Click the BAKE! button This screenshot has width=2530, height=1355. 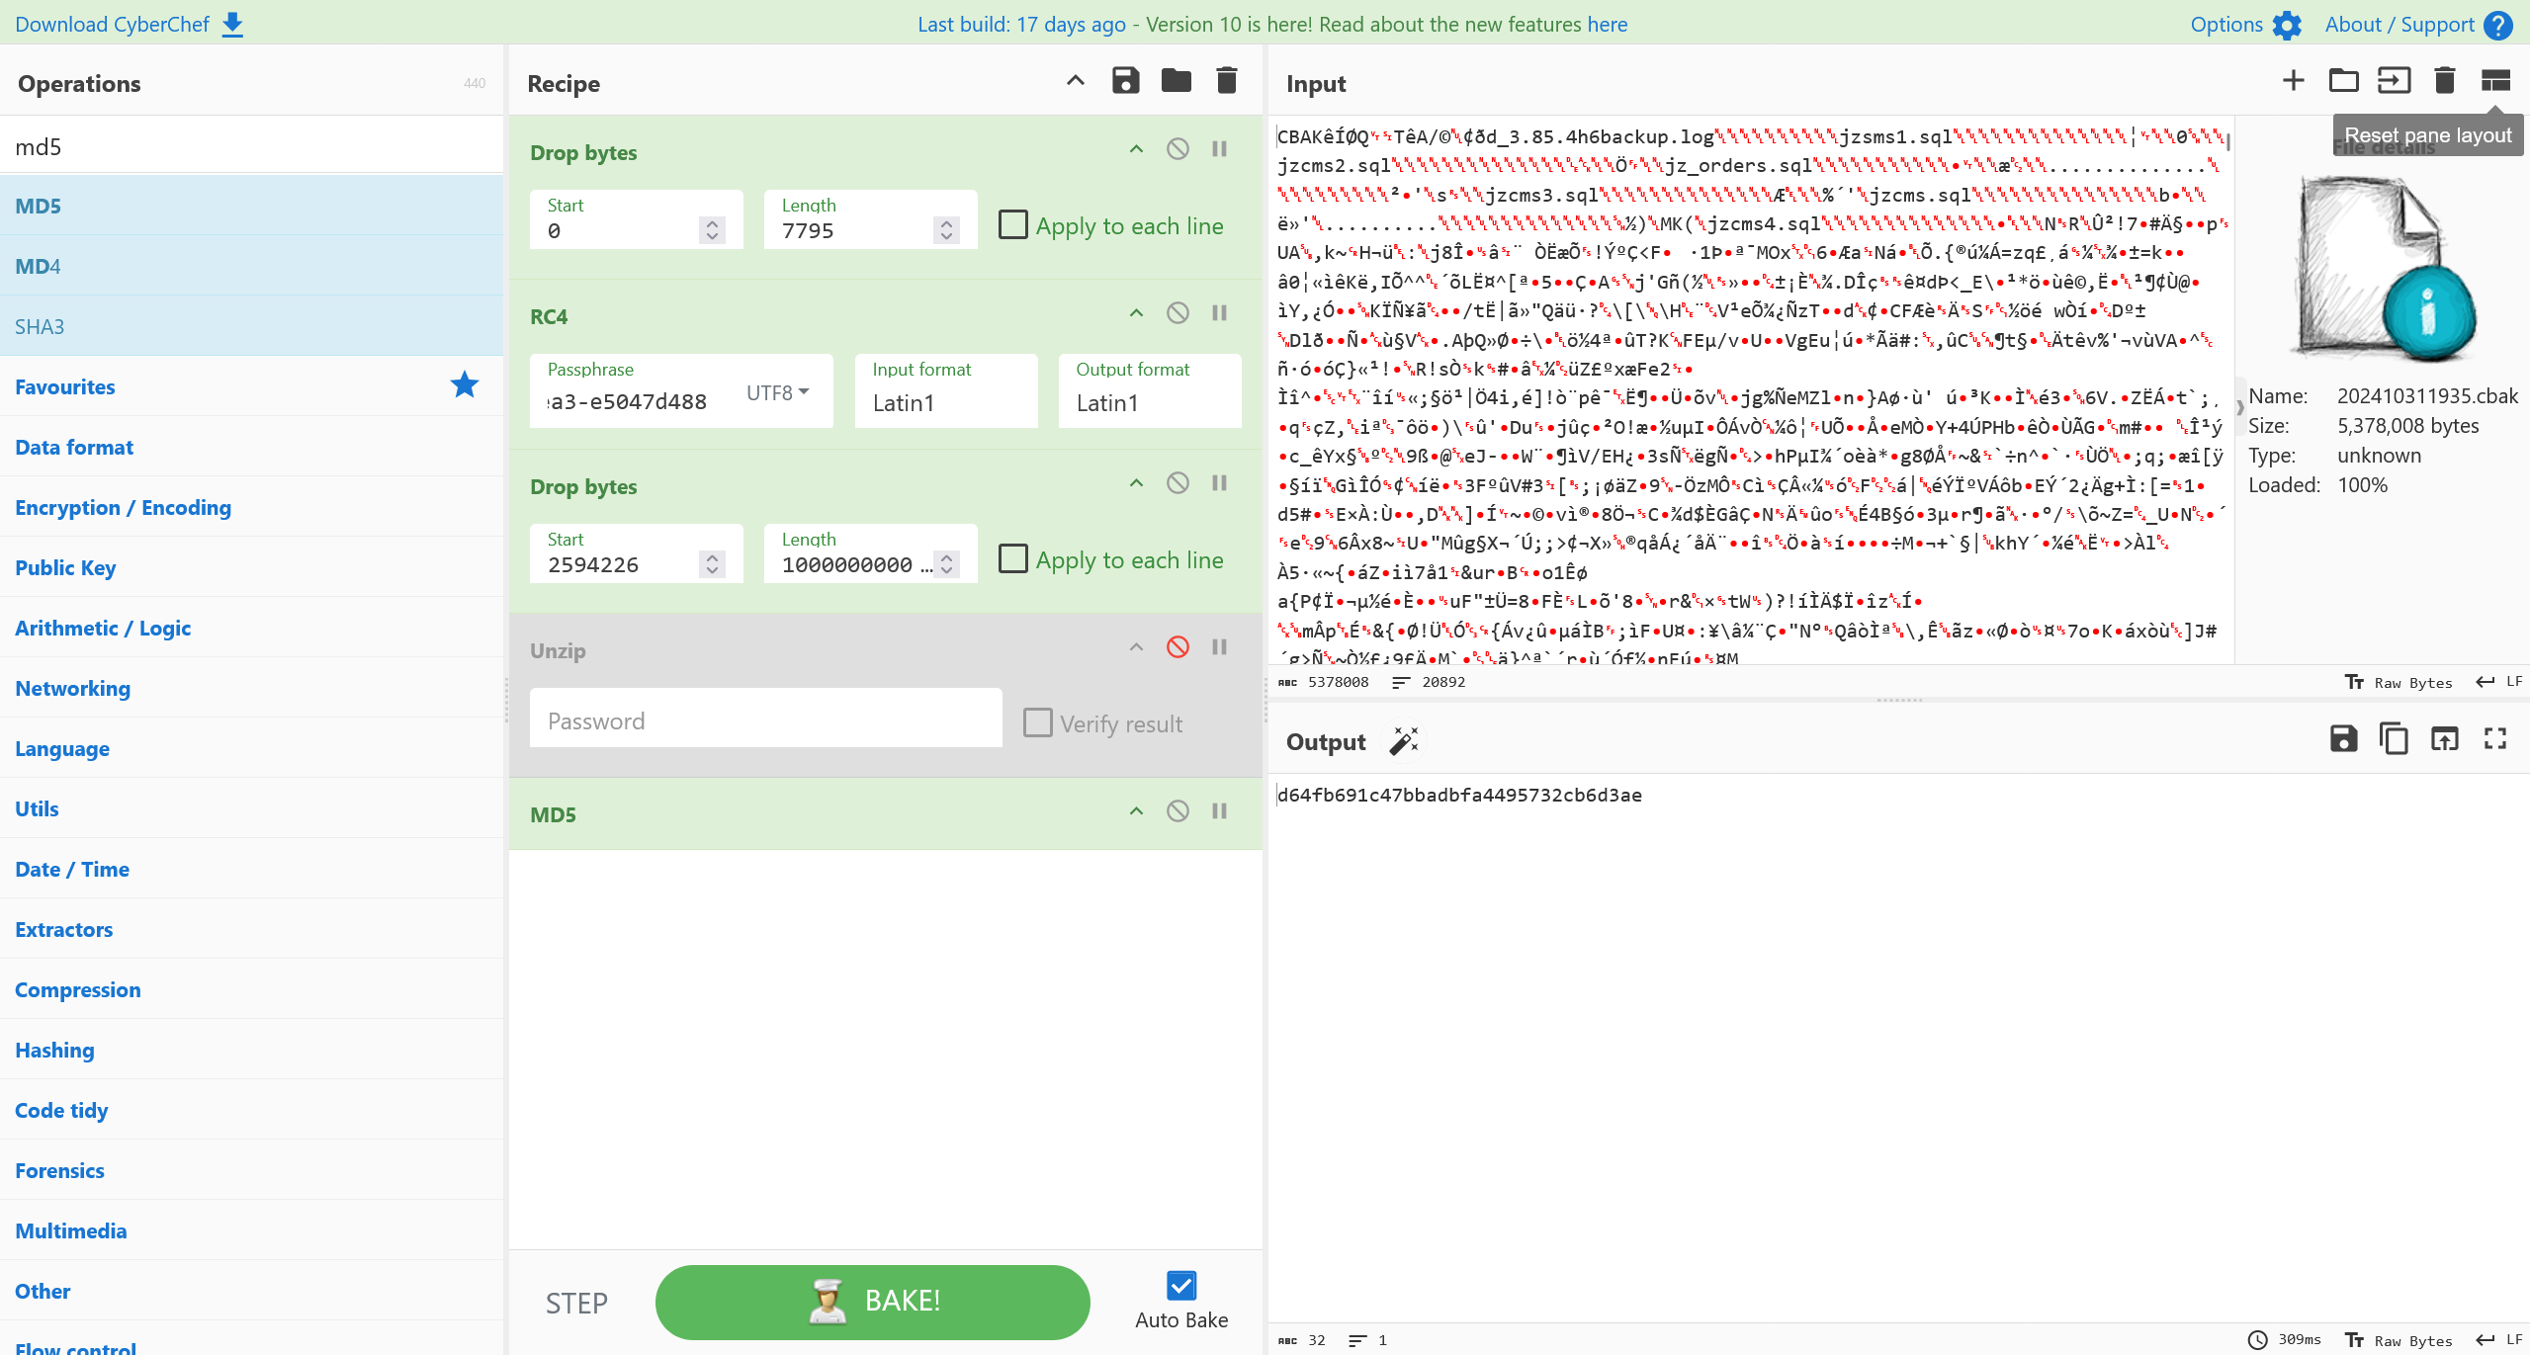tap(872, 1302)
